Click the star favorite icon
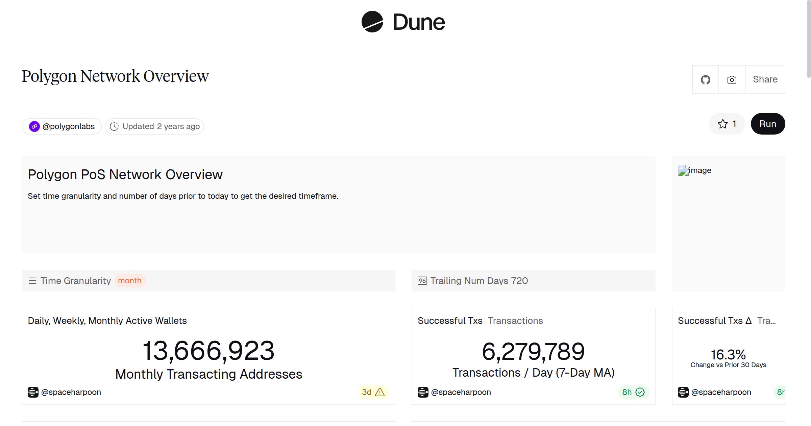The image size is (811, 426). coord(722,124)
